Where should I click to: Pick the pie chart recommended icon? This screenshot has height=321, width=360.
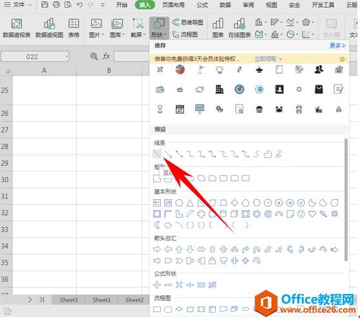point(180,70)
